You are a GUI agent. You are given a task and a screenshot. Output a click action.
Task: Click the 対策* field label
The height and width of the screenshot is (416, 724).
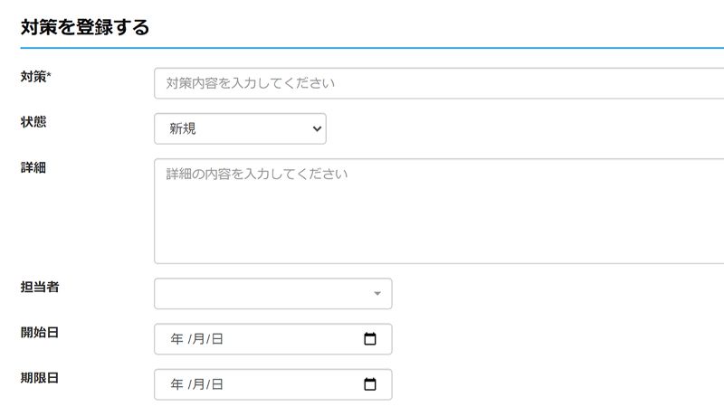point(35,77)
